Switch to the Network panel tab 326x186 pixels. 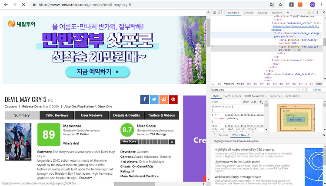277,13
